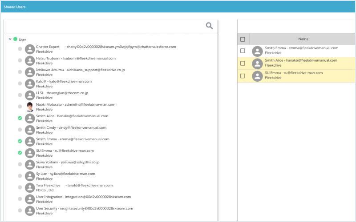Screen dimensions: 356x222
Task: Click Smith Emma avatar in user tree
Action: (x=30, y=142)
